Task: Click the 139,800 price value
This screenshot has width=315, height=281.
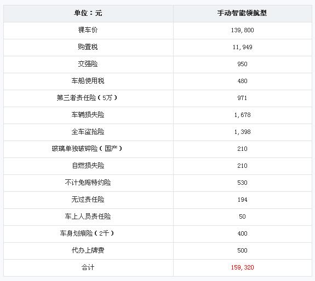Action: pos(242,30)
